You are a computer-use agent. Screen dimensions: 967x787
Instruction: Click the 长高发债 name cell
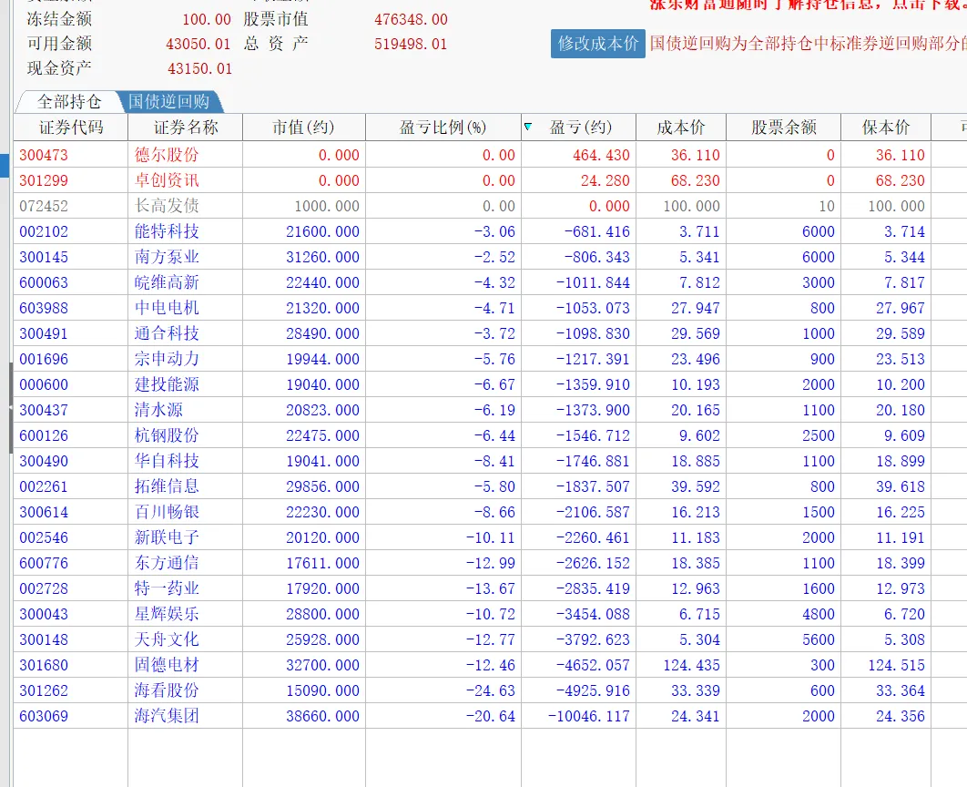[167, 206]
